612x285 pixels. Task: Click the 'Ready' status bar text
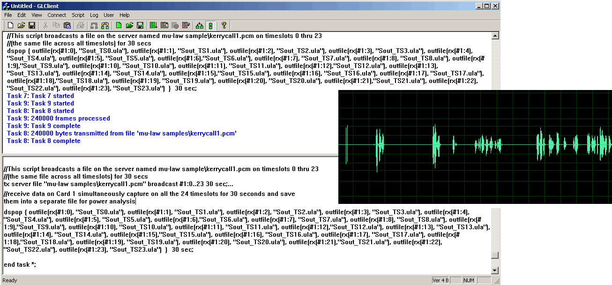tap(10, 280)
